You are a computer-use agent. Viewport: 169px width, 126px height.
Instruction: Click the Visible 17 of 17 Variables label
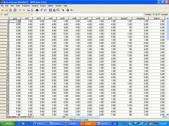pos(156,14)
